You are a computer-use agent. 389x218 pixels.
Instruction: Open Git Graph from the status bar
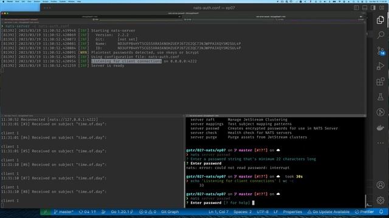170,212
